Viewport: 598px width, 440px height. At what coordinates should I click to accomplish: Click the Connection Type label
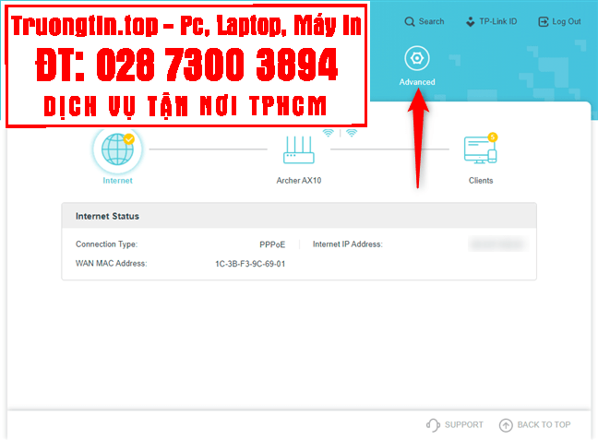click(106, 244)
